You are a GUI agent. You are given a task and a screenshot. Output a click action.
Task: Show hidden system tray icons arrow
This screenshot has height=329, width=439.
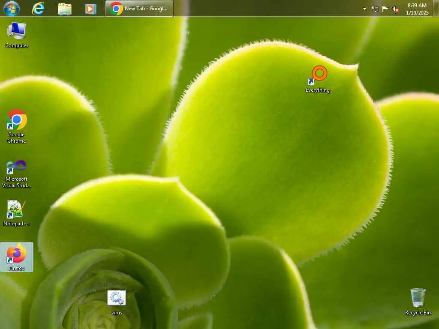(364, 9)
